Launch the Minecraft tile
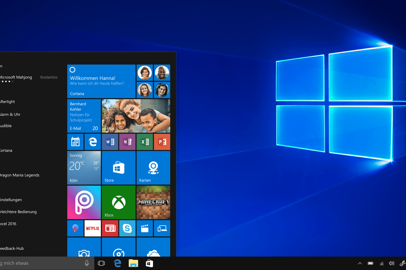The height and width of the screenshot is (270, 406). pyautogui.click(x=153, y=202)
